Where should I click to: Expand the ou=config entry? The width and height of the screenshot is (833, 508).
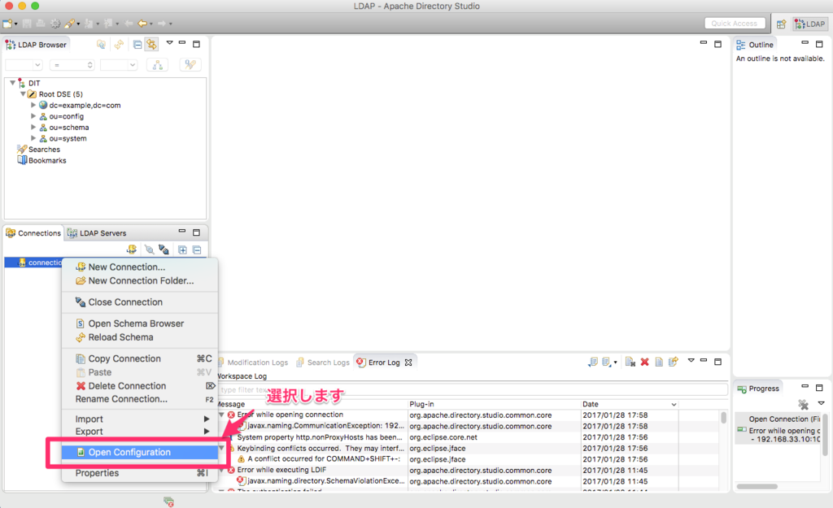click(x=33, y=116)
